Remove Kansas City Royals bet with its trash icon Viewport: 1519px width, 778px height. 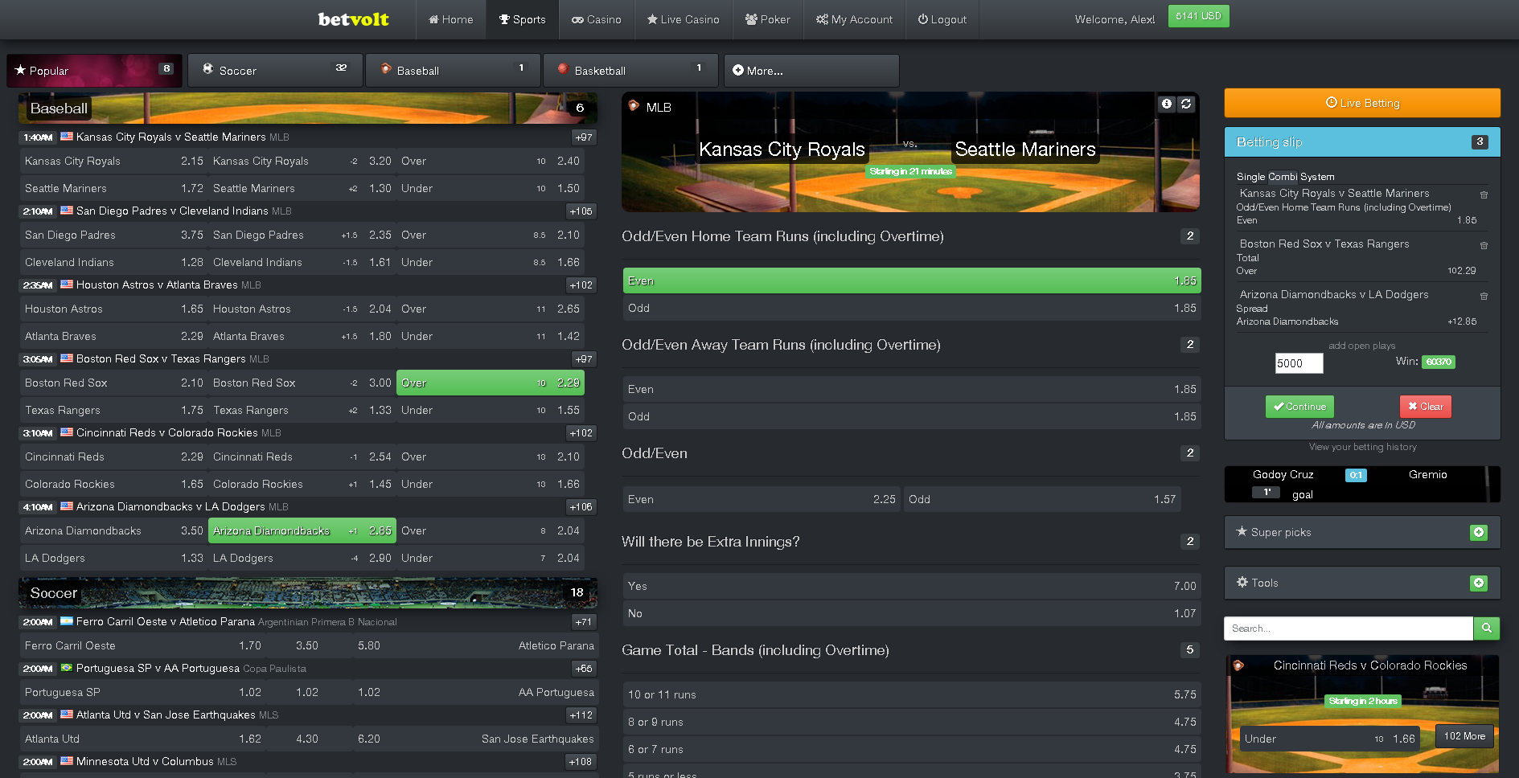1484,194
